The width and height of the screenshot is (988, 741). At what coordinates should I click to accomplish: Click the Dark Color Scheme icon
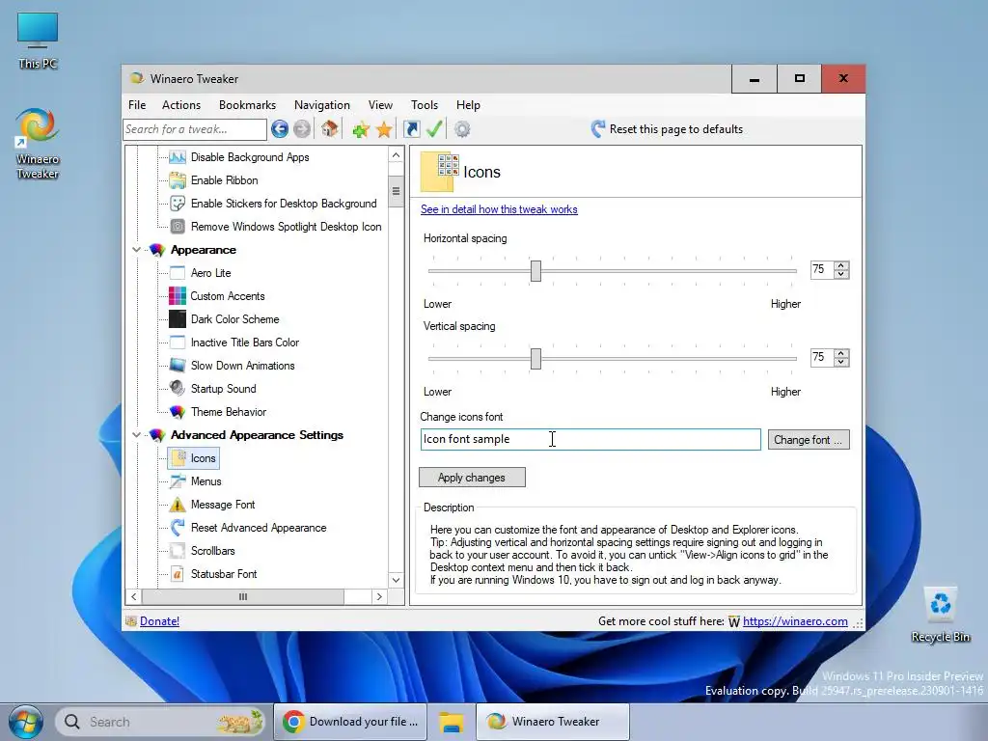178,318
